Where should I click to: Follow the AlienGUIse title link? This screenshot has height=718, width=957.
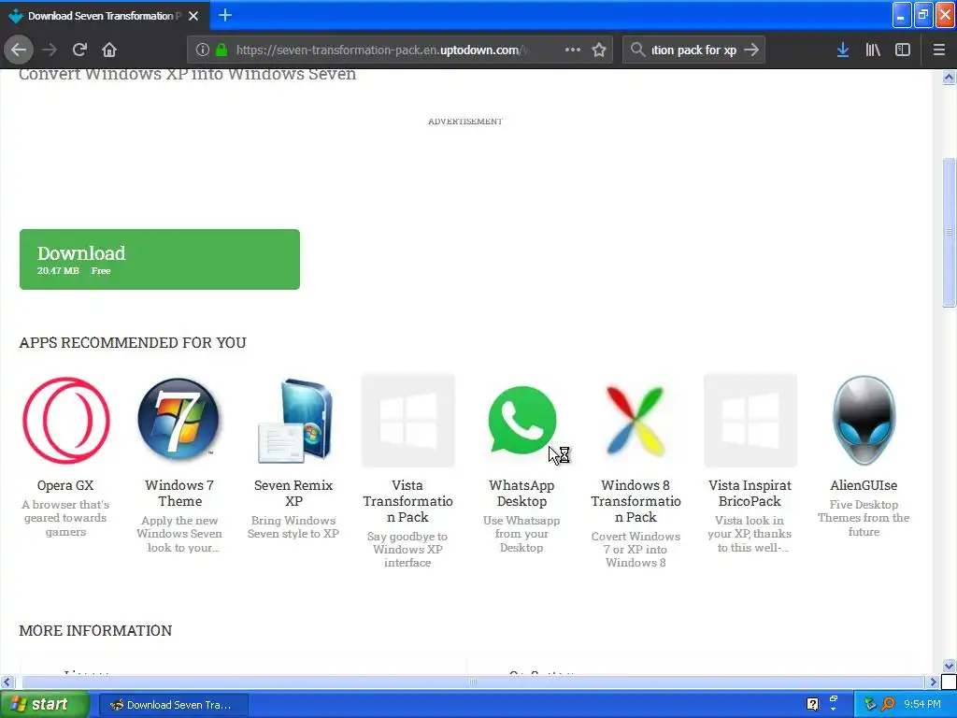(x=864, y=485)
